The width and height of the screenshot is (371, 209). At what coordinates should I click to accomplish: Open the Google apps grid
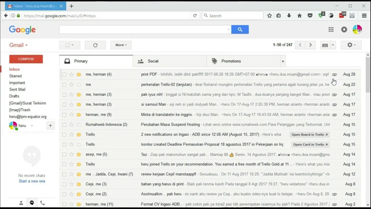pos(331,29)
